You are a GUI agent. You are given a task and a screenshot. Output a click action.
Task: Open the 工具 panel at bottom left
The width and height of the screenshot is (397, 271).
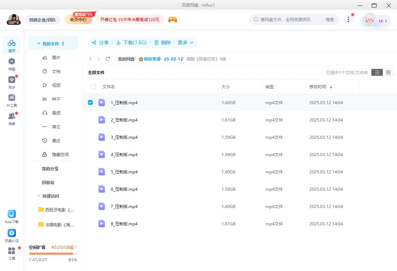11,254
